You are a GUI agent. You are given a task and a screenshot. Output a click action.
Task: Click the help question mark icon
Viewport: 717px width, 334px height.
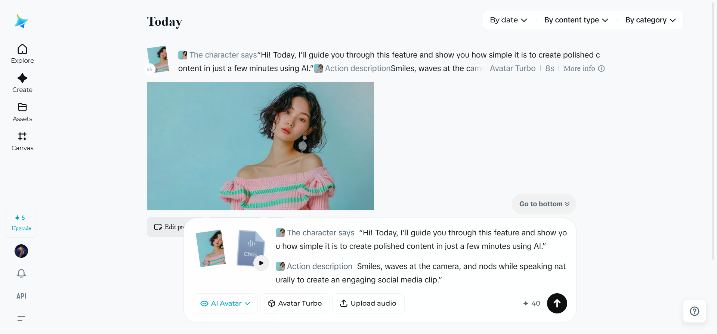(695, 311)
